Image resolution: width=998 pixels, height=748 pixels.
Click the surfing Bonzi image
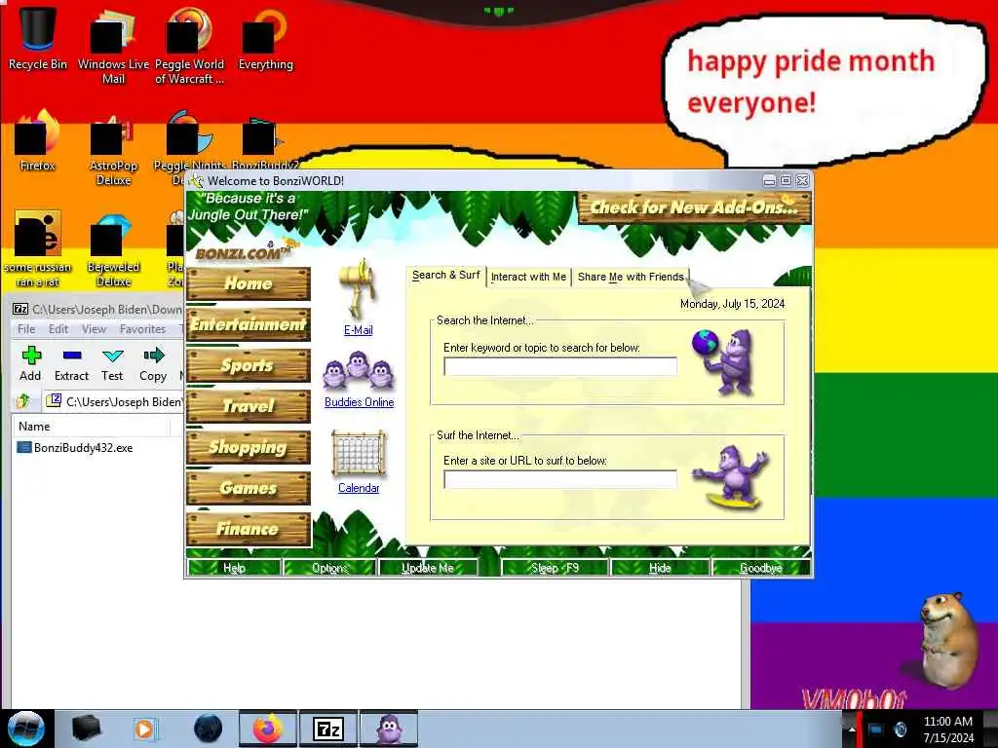click(731, 477)
